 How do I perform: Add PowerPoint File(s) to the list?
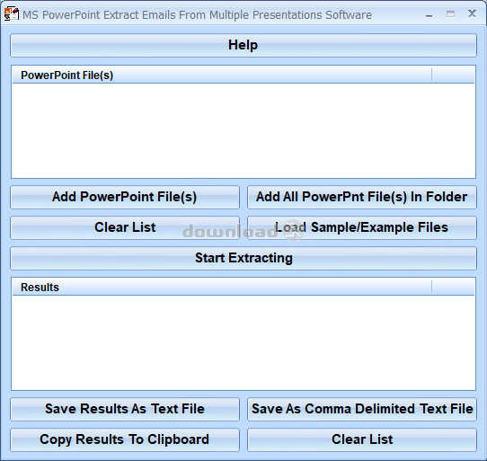coord(125,197)
